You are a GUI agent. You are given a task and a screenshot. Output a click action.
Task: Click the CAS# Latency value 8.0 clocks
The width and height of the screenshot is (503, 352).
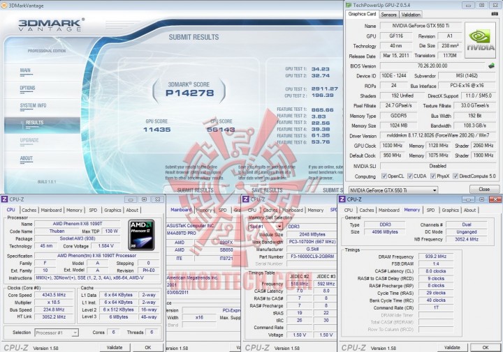click(436, 271)
